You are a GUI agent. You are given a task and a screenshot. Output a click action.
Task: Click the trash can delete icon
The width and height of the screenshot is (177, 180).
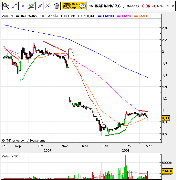pos(57,6)
